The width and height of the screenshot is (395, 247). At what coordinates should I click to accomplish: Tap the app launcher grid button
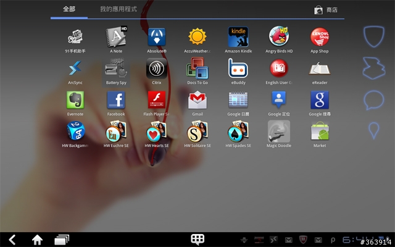[197, 239]
